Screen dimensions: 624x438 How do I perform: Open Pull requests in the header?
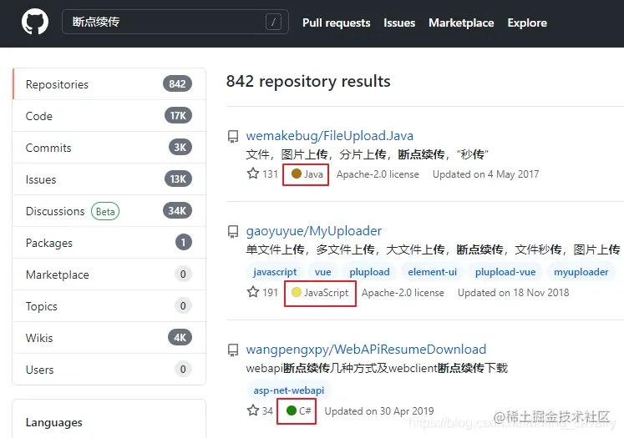337,23
